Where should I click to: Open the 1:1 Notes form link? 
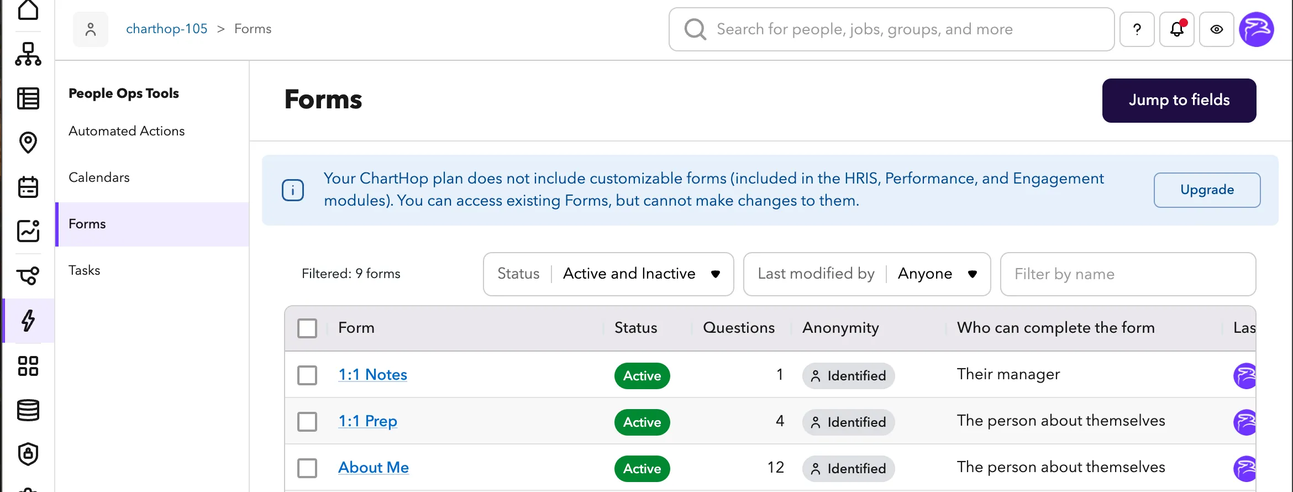click(x=372, y=375)
